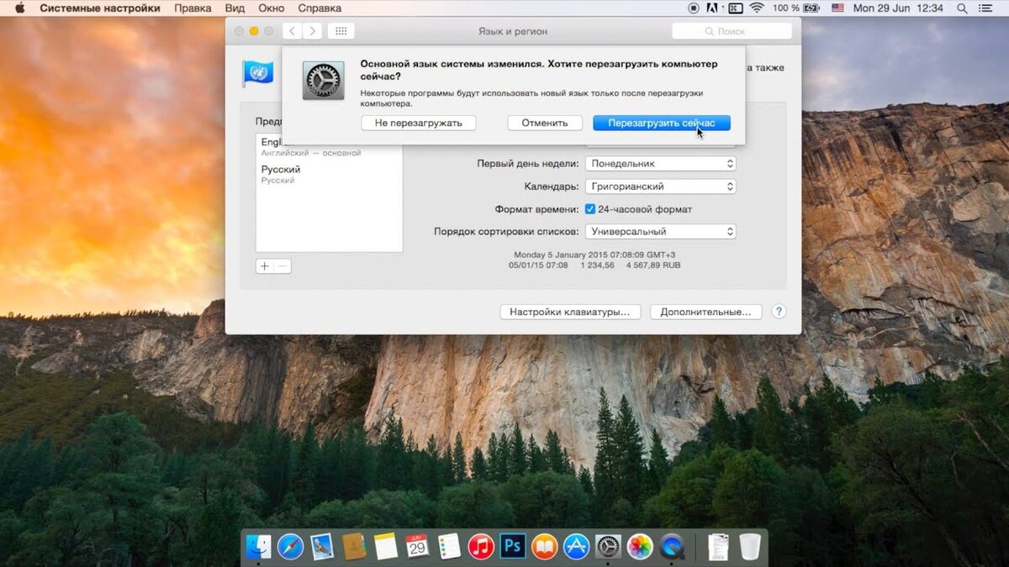The height and width of the screenshot is (567, 1009).
Task: Open the Trash in the Dock
Action: pyautogui.click(x=749, y=547)
